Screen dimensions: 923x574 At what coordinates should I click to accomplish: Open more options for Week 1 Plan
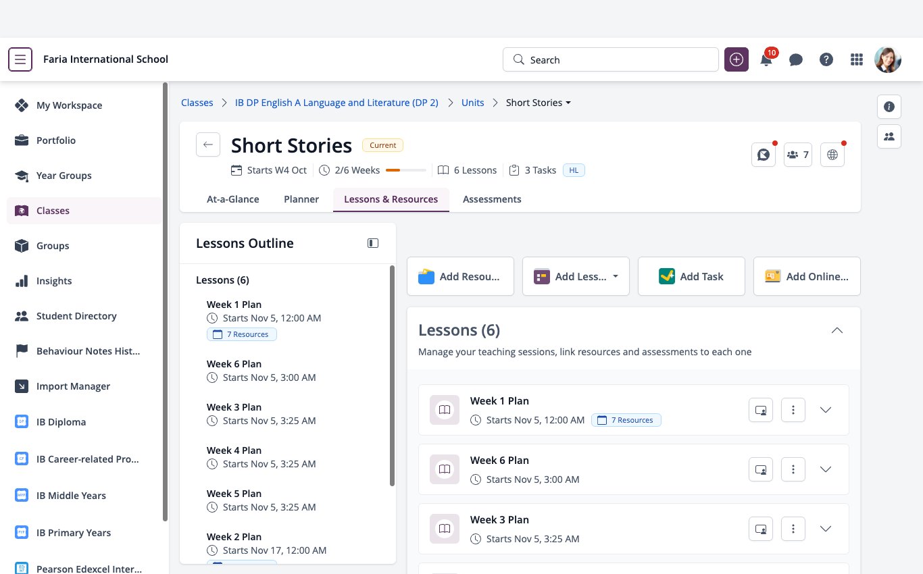click(793, 410)
